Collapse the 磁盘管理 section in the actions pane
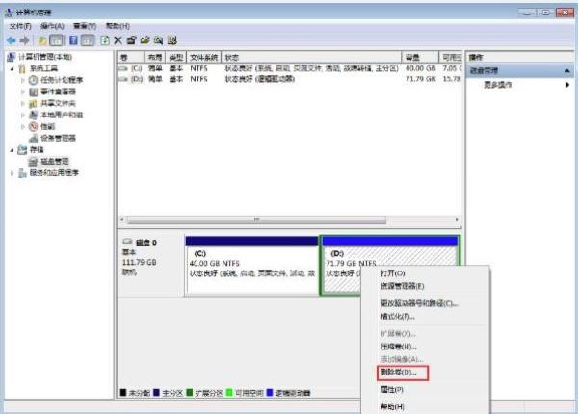 pyautogui.click(x=567, y=70)
